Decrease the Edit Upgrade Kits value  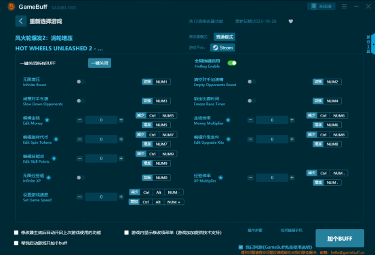pos(250,139)
